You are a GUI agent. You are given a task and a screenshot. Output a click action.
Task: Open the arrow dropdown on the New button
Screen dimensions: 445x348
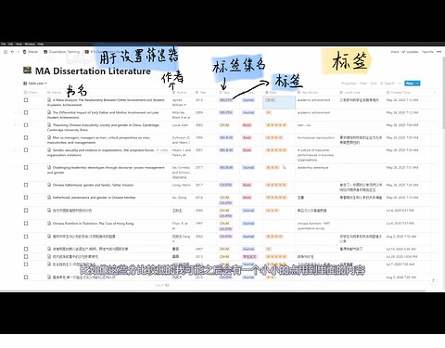pos(418,84)
